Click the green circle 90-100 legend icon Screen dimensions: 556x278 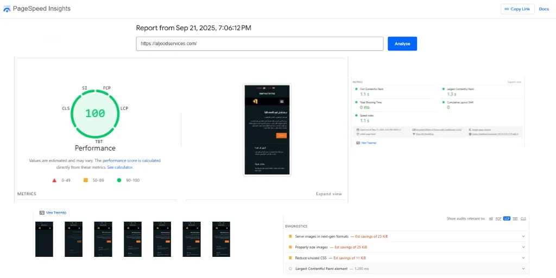[x=119, y=180]
